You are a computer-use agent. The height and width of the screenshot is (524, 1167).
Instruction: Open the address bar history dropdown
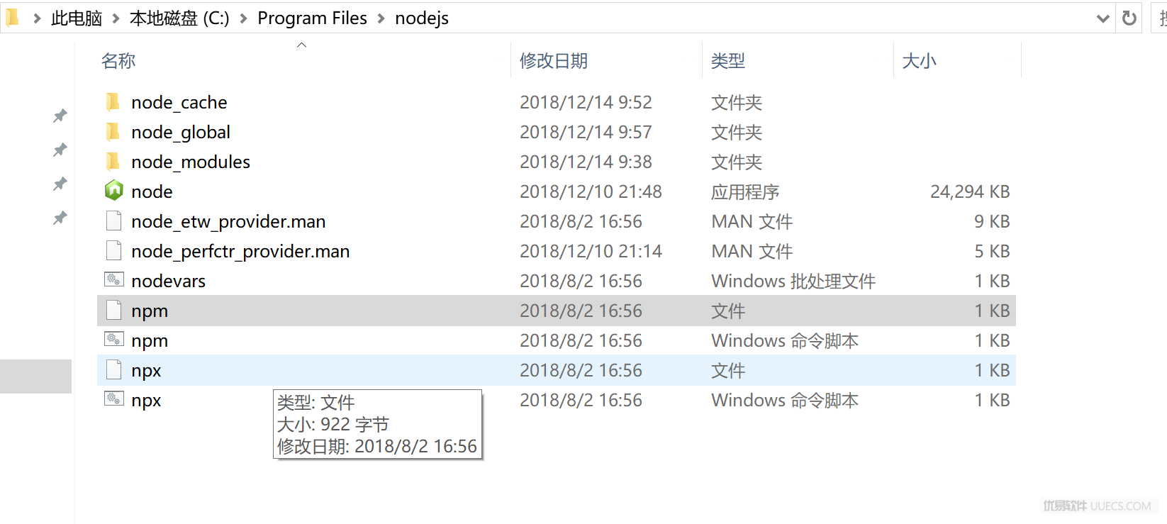(x=1102, y=18)
